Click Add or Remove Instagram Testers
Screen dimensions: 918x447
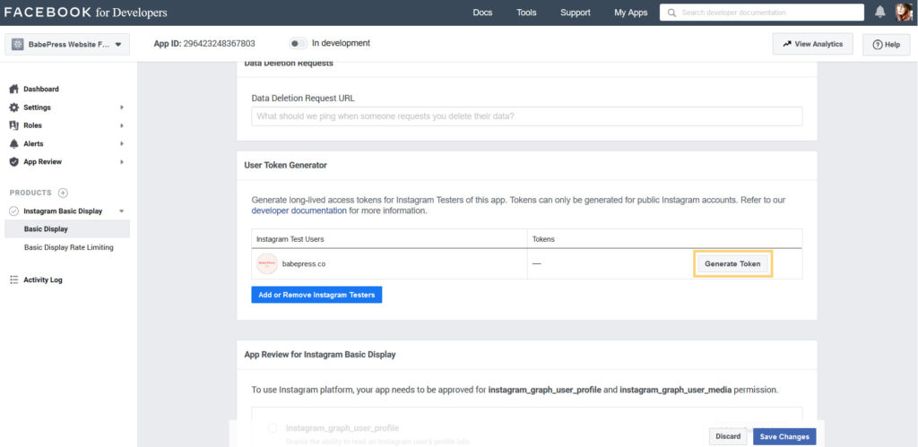316,295
